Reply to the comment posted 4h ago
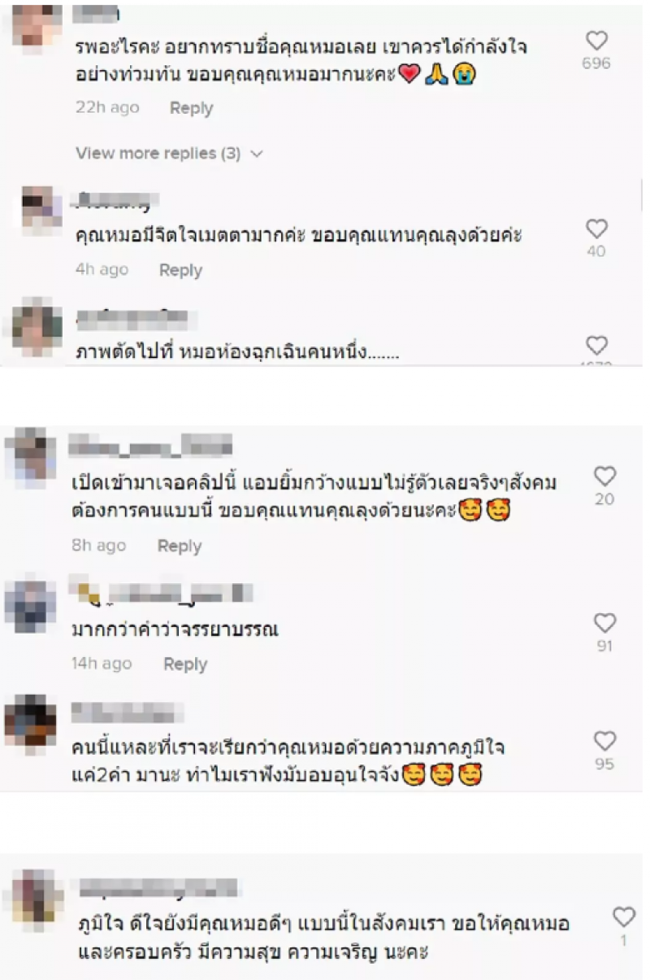This screenshot has width=650, height=980. (x=180, y=270)
